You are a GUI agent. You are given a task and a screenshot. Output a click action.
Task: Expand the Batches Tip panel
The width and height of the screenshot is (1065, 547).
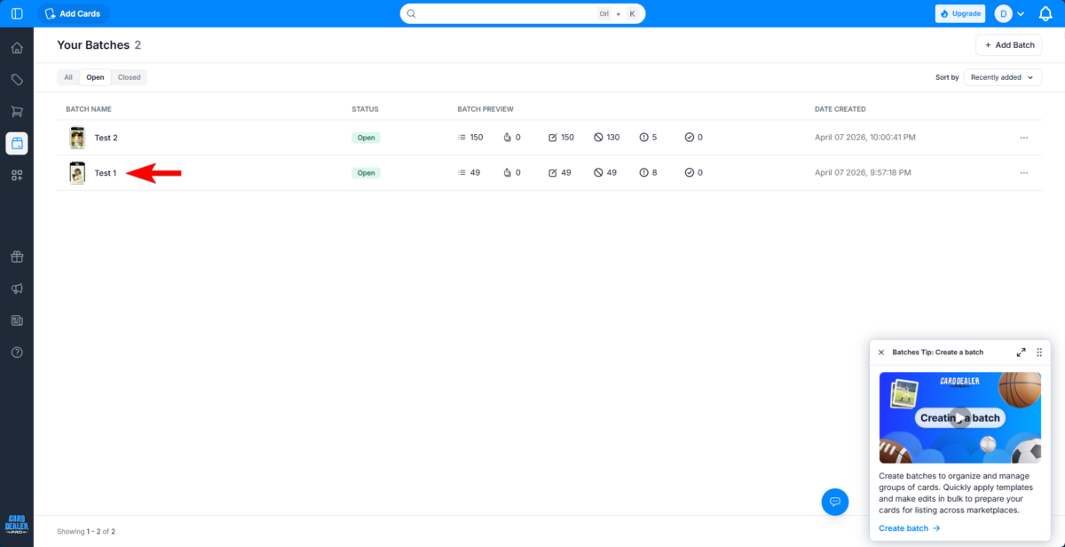1021,353
